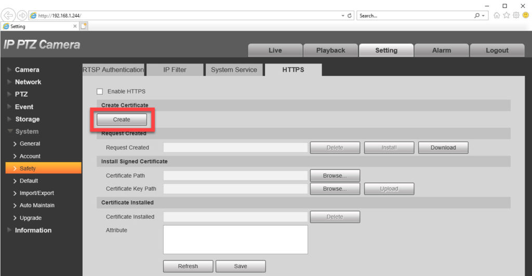Click the Favorites star icon
The width and height of the screenshot is (532, 276).
pos(507,16)
